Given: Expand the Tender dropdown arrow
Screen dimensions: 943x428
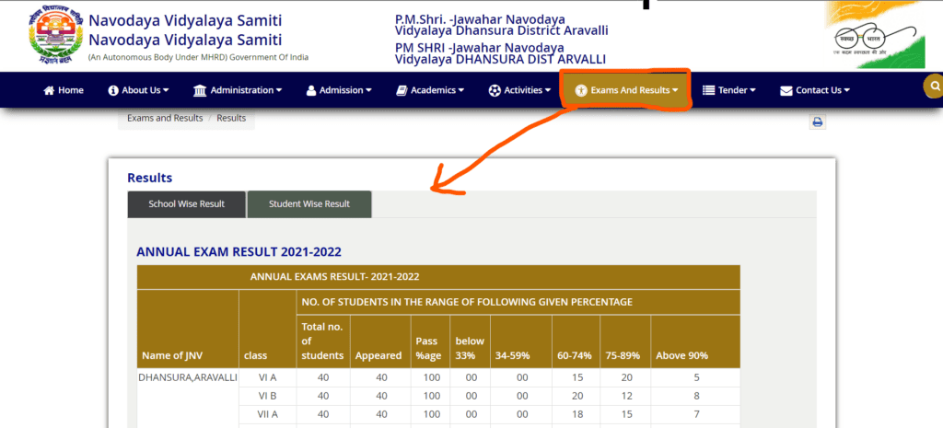Looking at the screenshot, I should coord(752,90).
